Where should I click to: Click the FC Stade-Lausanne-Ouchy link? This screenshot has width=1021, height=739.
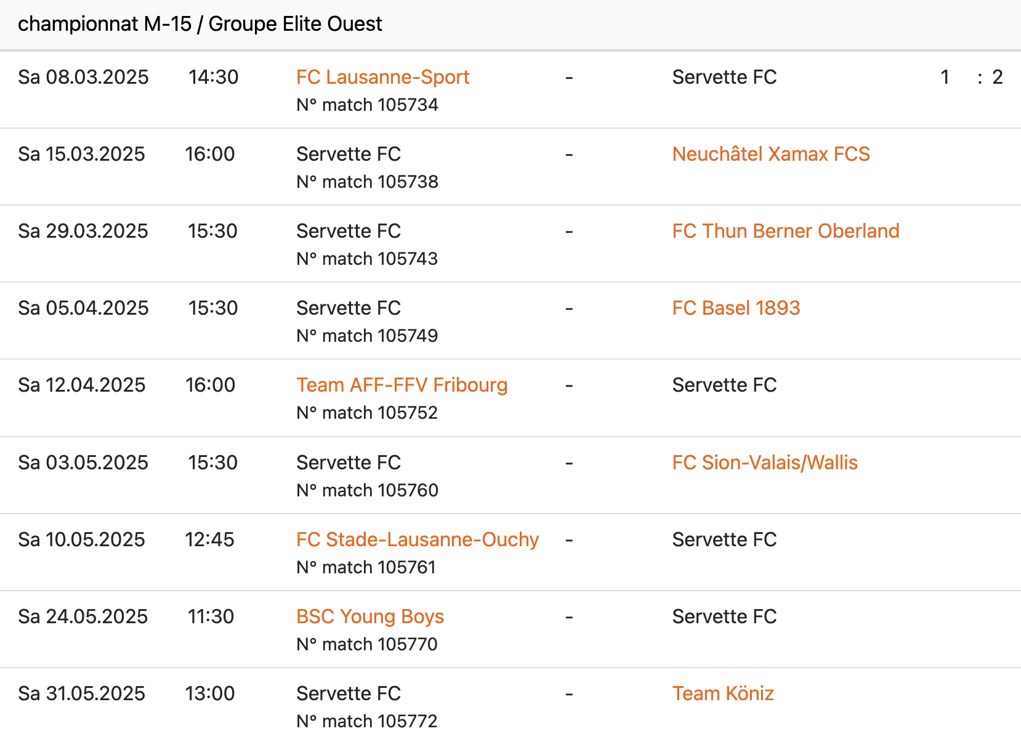click(x=417, y=539)
